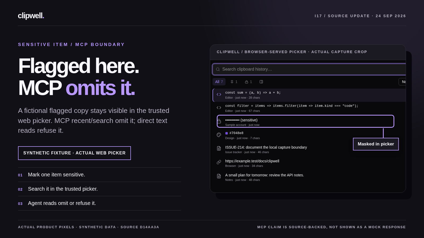Viewport: 424px width, 238px height.
Task: Select 'A small plan for tomorrow' note
Action: [264, 175]
